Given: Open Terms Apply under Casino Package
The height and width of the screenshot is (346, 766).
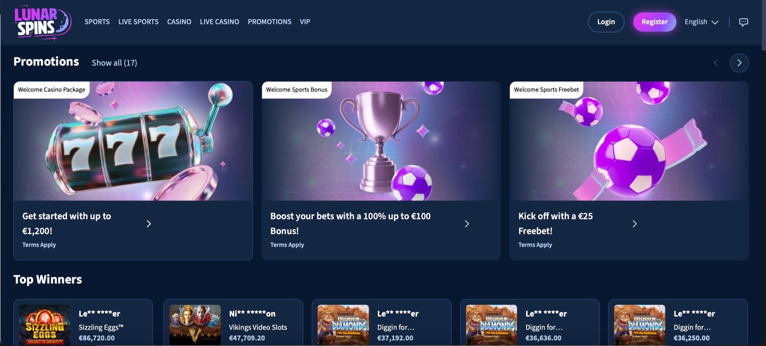Looking at the screenshot, I should pos(39,245).
